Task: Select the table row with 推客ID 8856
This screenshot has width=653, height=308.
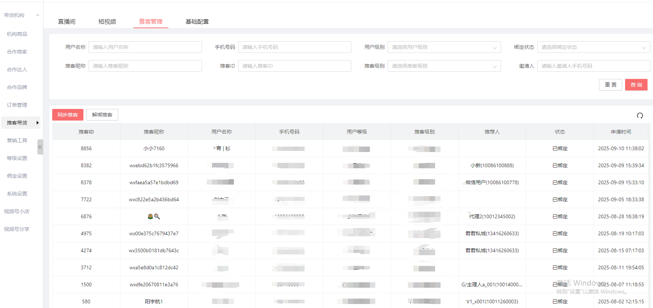Action: [x=86, y=148]
